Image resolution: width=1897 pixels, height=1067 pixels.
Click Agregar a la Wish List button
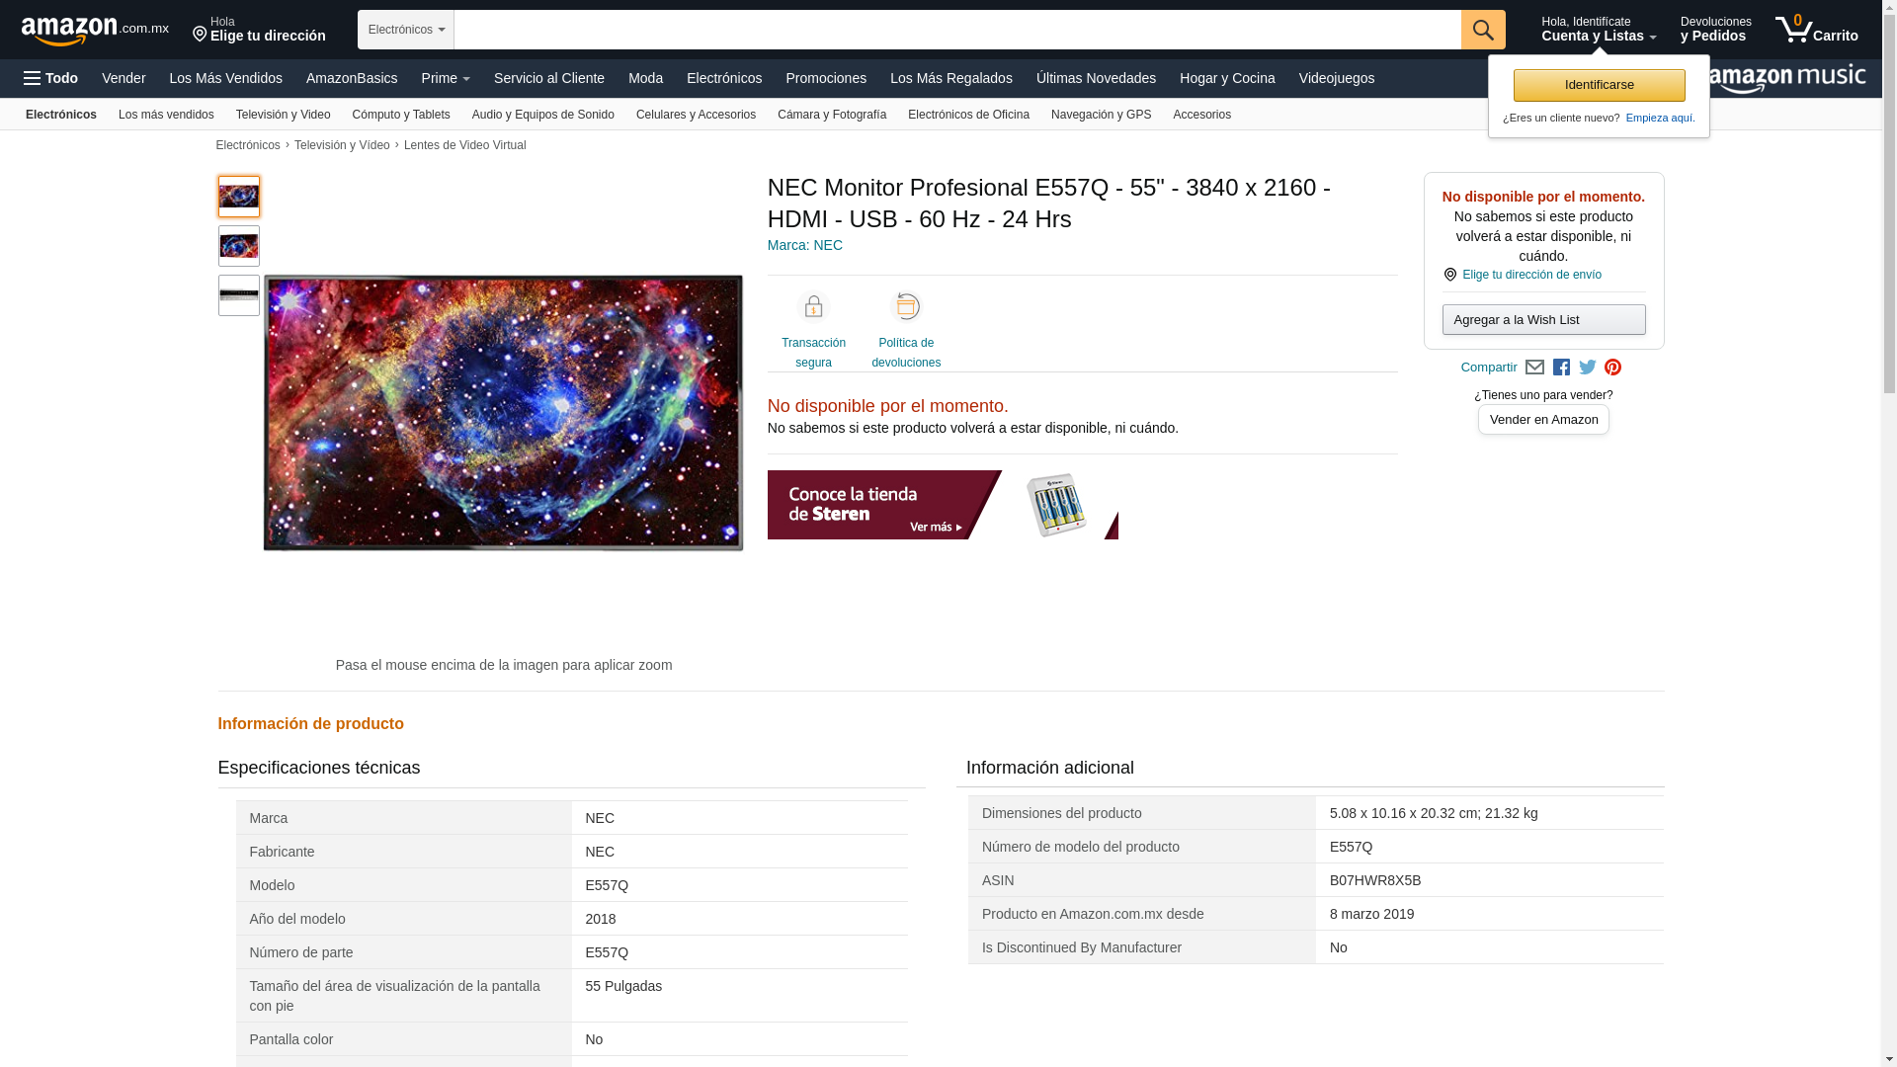coord(1542,319)
